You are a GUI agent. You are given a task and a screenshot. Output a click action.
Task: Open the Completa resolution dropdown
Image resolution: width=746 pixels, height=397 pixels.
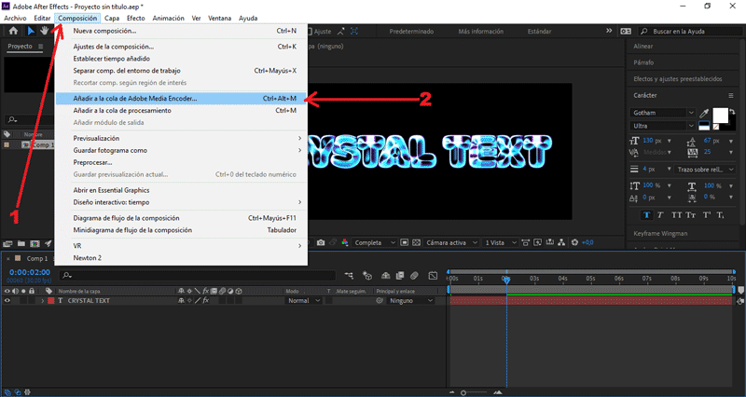click(x=375, y=242)
